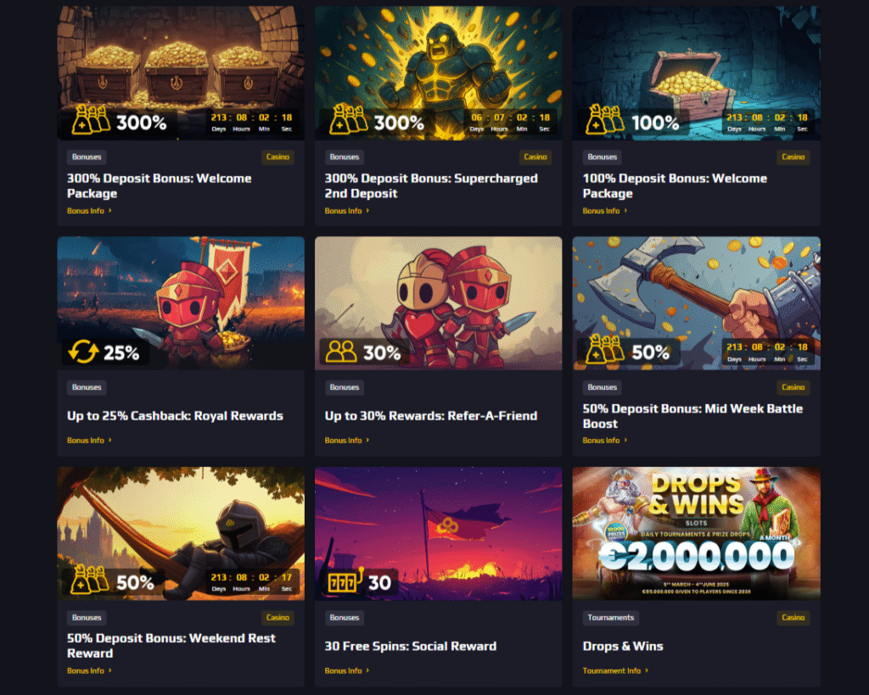Expand Bonus Info arrow for Royal Rewards cashback
This screenshot has width=869, height=695.
coord(109,440)
